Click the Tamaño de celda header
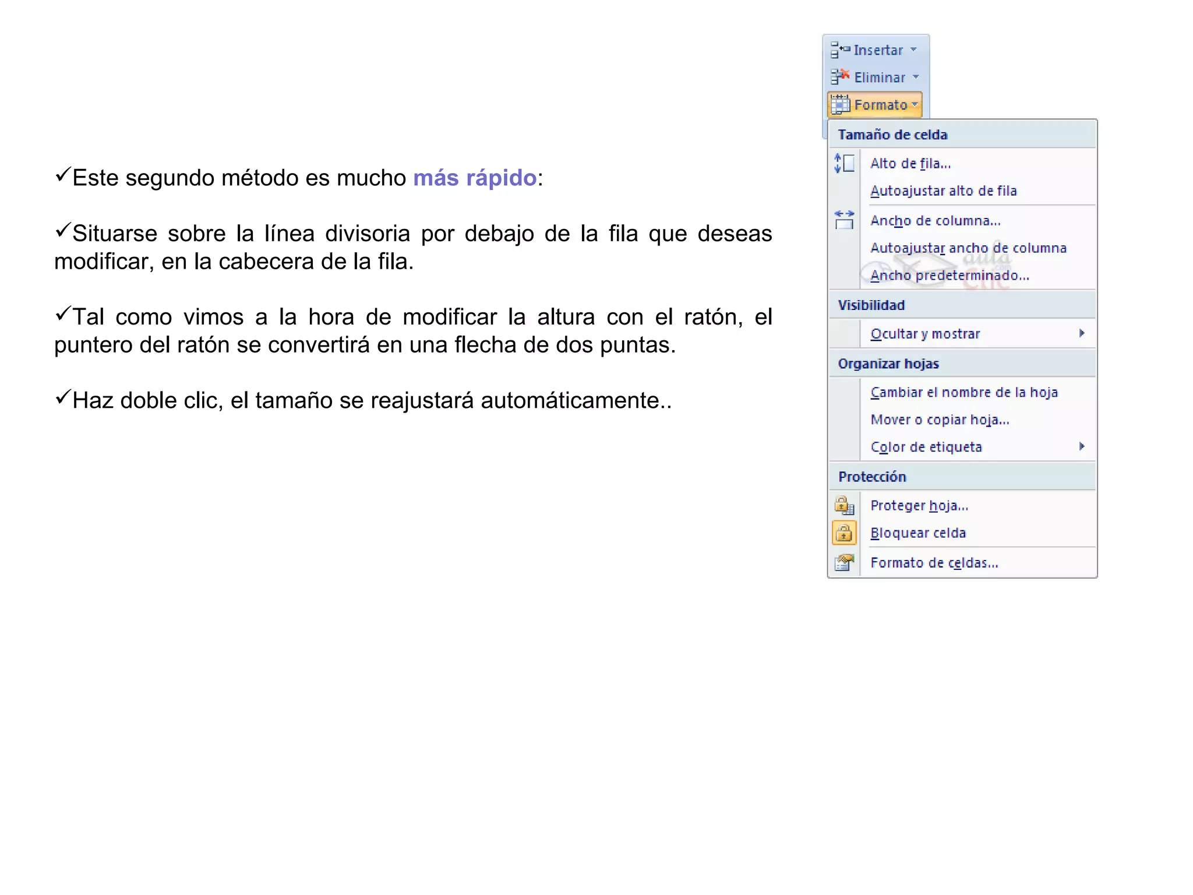 (x=892, y=135)
